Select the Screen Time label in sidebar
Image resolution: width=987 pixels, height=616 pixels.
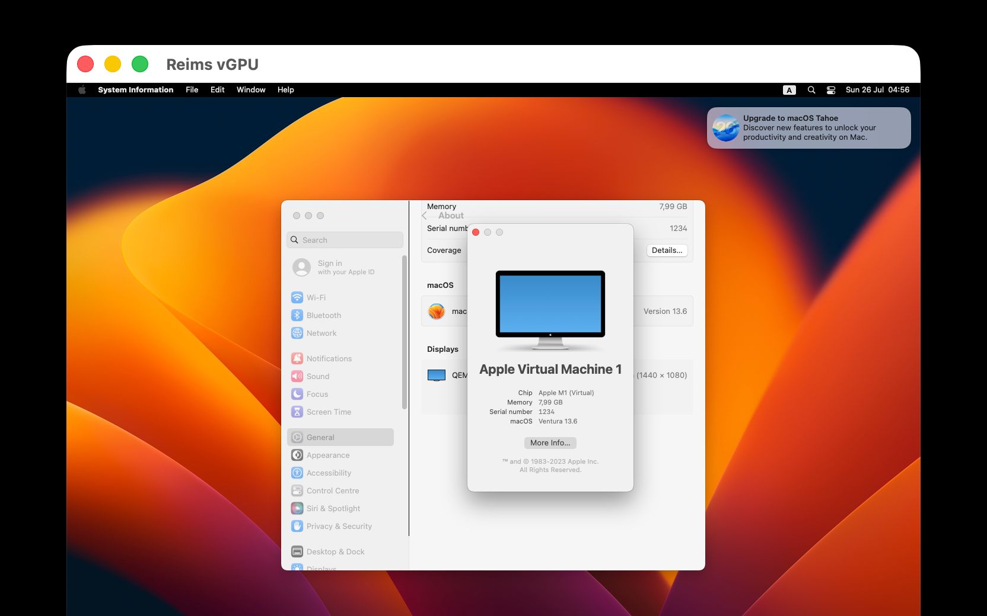point(329,412)
